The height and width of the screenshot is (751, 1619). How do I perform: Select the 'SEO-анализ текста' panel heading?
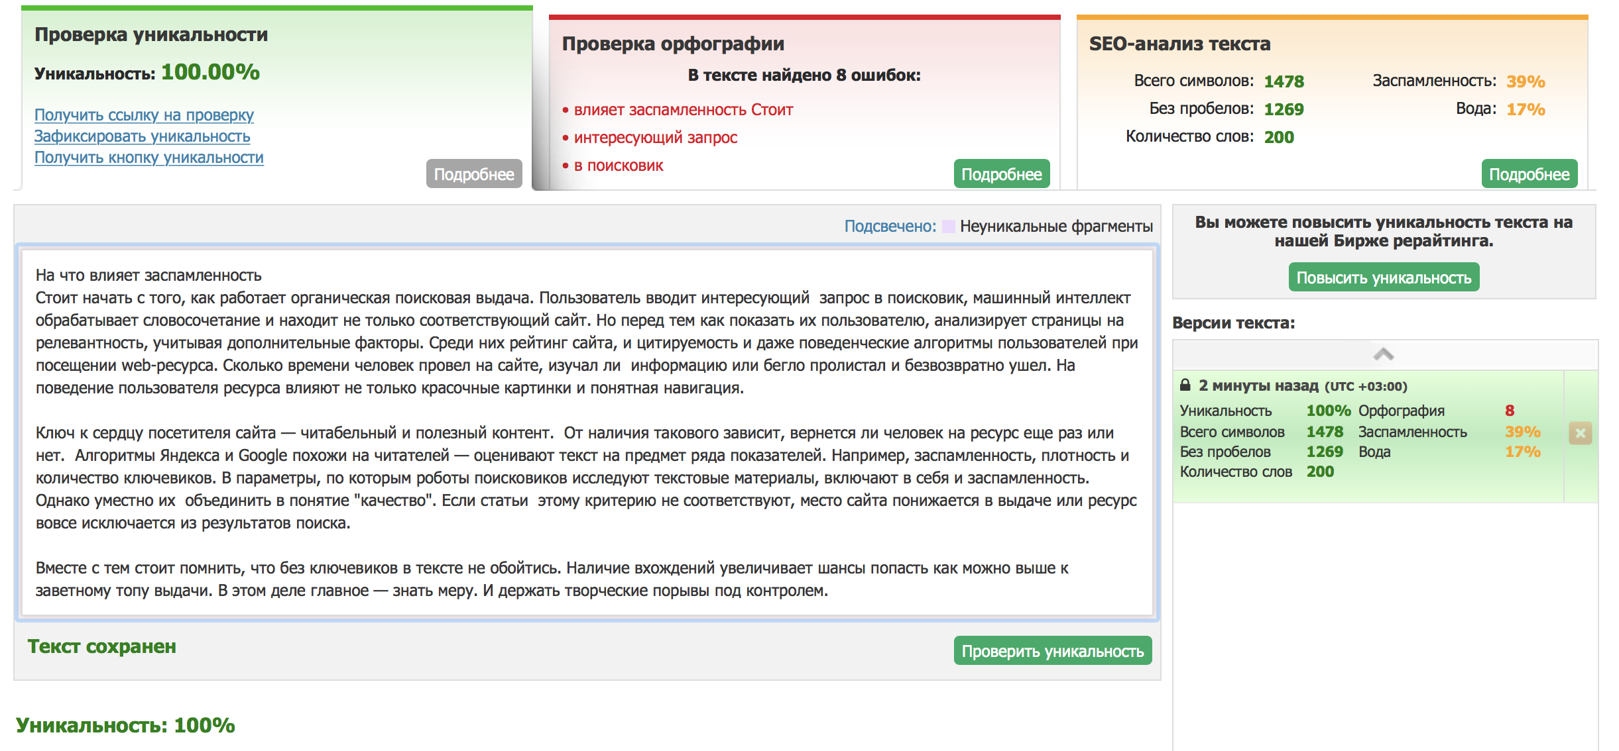[1179, 44]
